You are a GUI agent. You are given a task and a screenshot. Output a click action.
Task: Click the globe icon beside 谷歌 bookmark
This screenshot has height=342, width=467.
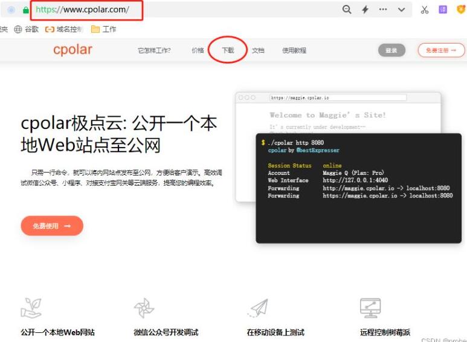pos(18,29)
